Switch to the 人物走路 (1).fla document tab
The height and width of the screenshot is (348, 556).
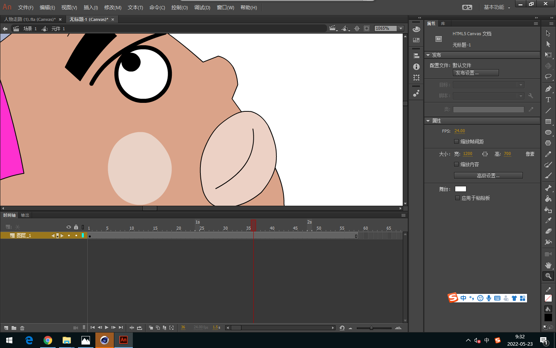click(x=30, y=19)
